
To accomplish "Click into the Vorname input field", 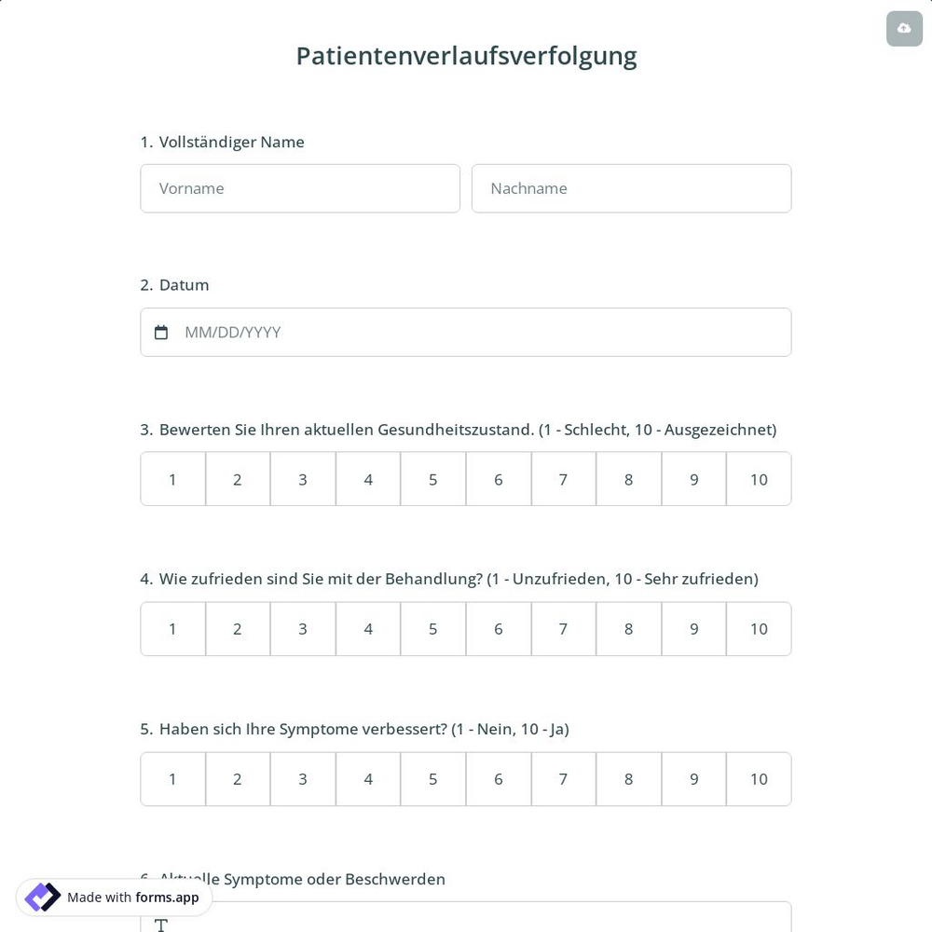I will (x=300, y=188).
